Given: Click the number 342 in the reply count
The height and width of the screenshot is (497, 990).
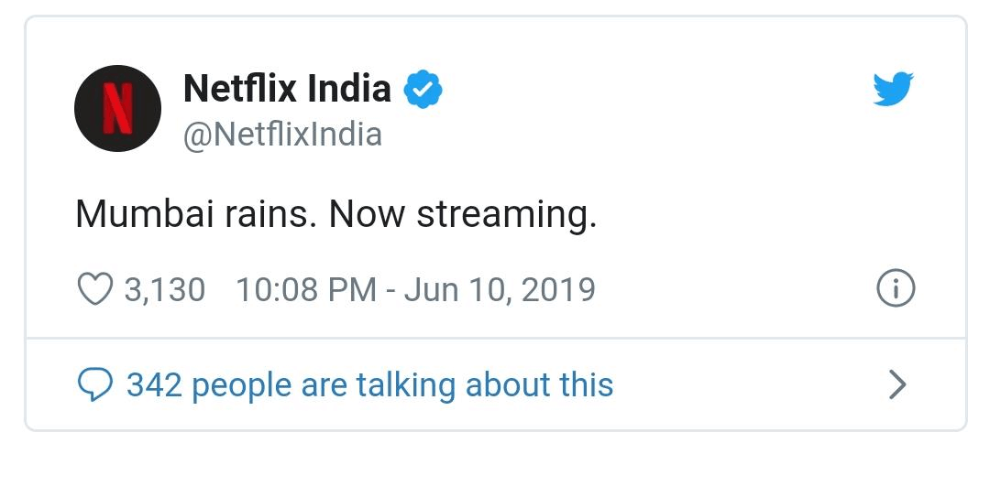Looking at the screenshot, I should pos(155,384).
